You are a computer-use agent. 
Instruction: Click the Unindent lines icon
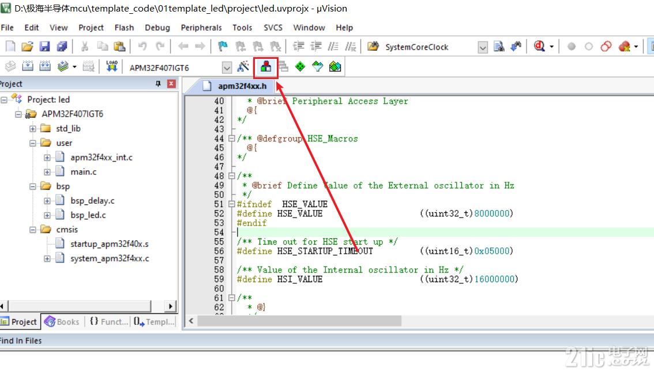pyautogui.click(x=315, y=46)
